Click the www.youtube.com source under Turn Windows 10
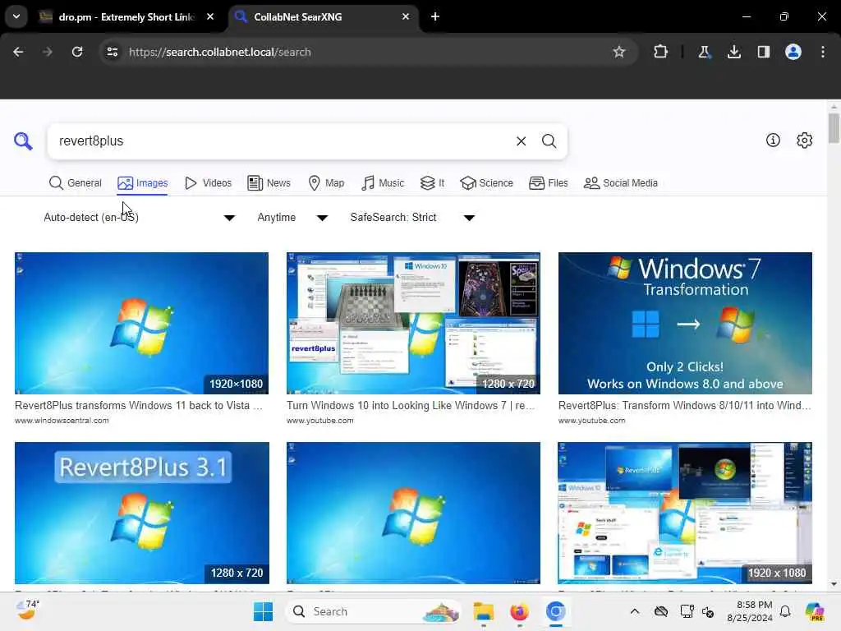The width and height of the screenshot is (841, 631). click(319, 421)
